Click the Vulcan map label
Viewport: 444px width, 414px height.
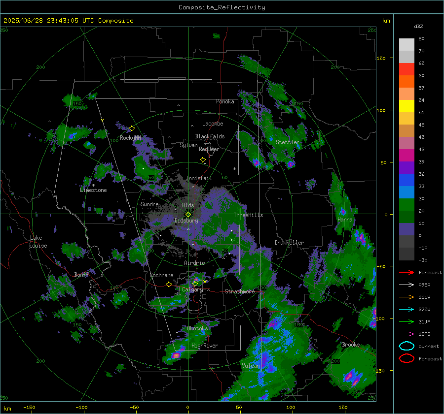coord(251,366)
